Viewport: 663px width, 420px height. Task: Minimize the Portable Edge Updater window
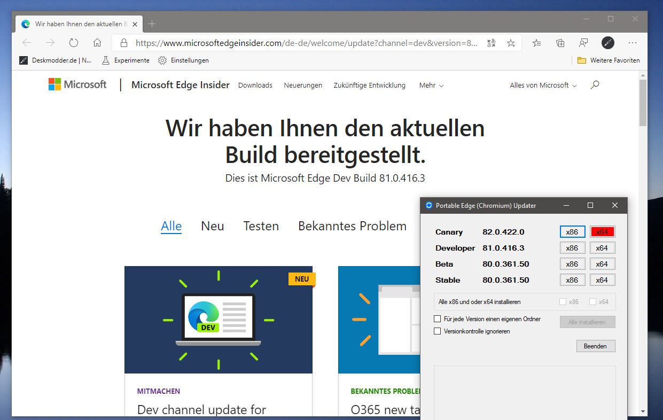[x=565, y=205]
